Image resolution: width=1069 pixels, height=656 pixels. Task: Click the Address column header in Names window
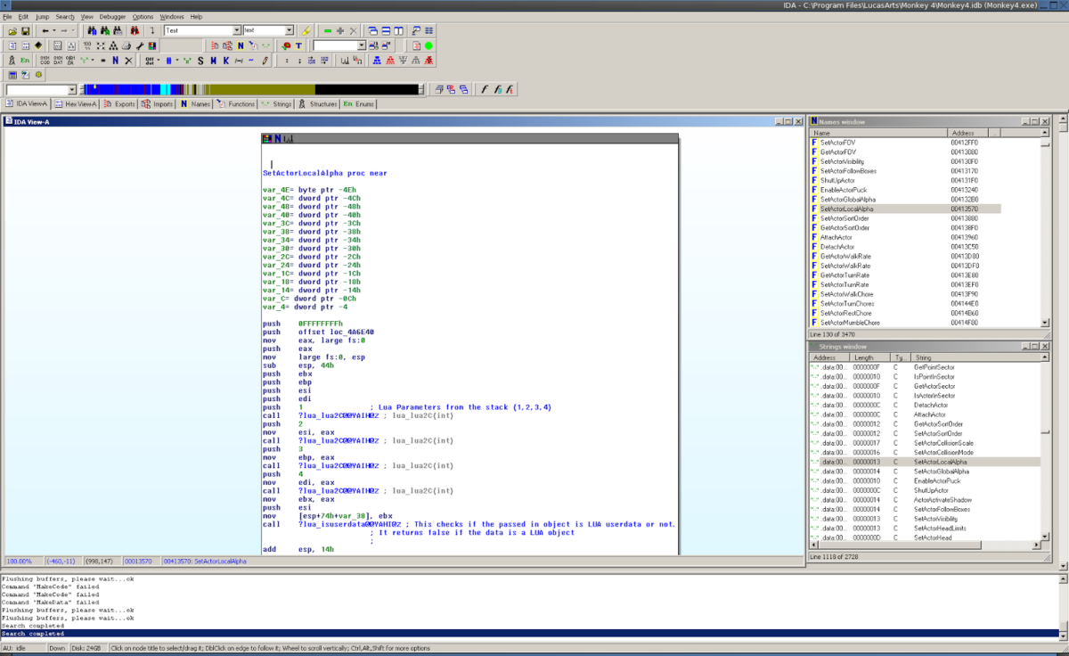click(962, 133)
